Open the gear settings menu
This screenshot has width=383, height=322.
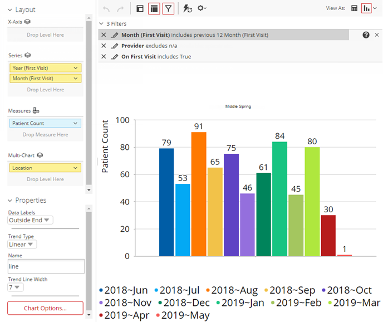[202, 9]
